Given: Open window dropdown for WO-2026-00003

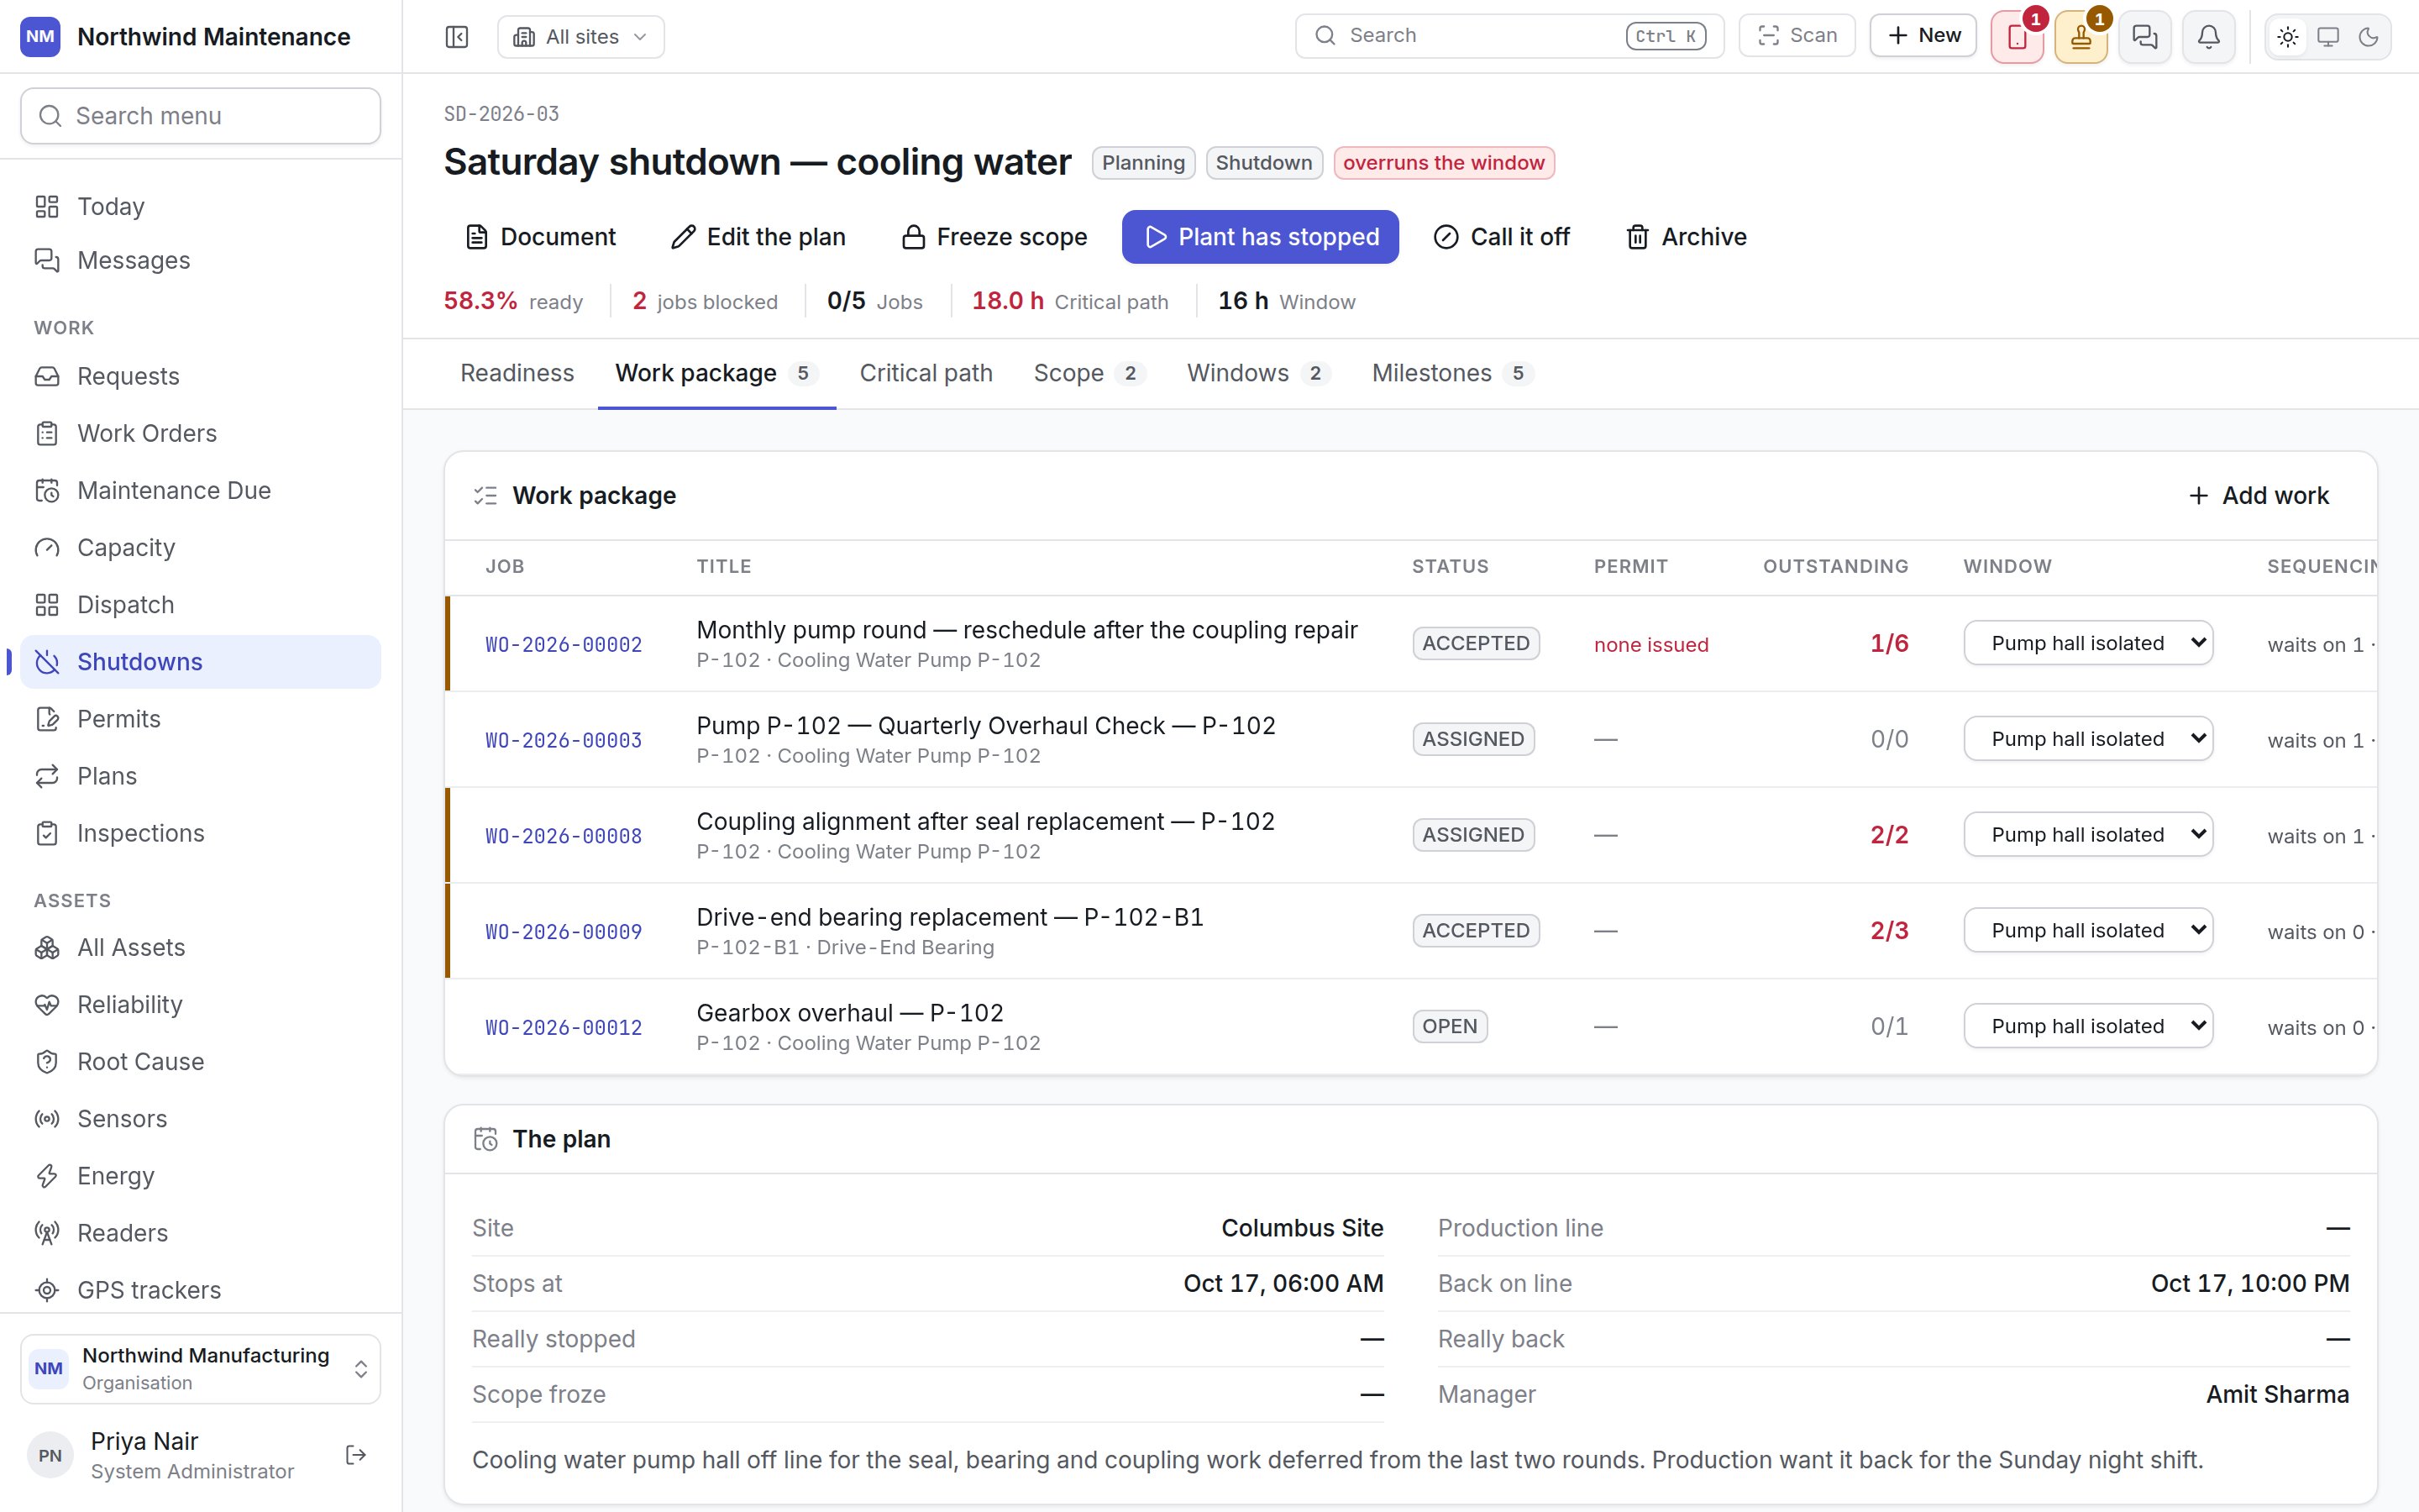Looking at the screenshot, I should pos(2088,739).
